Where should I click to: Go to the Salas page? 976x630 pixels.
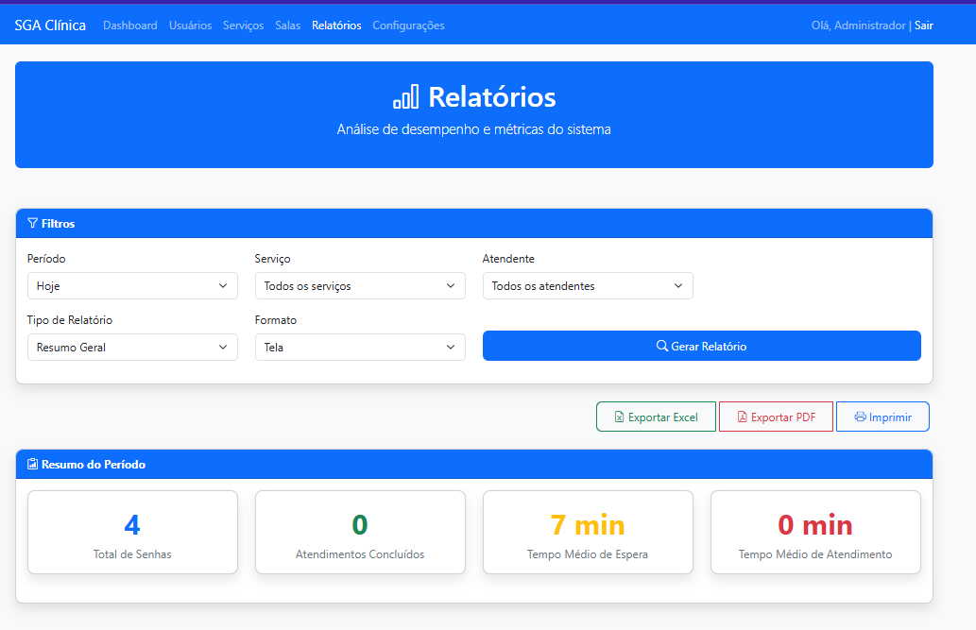[x=288, y=26]
